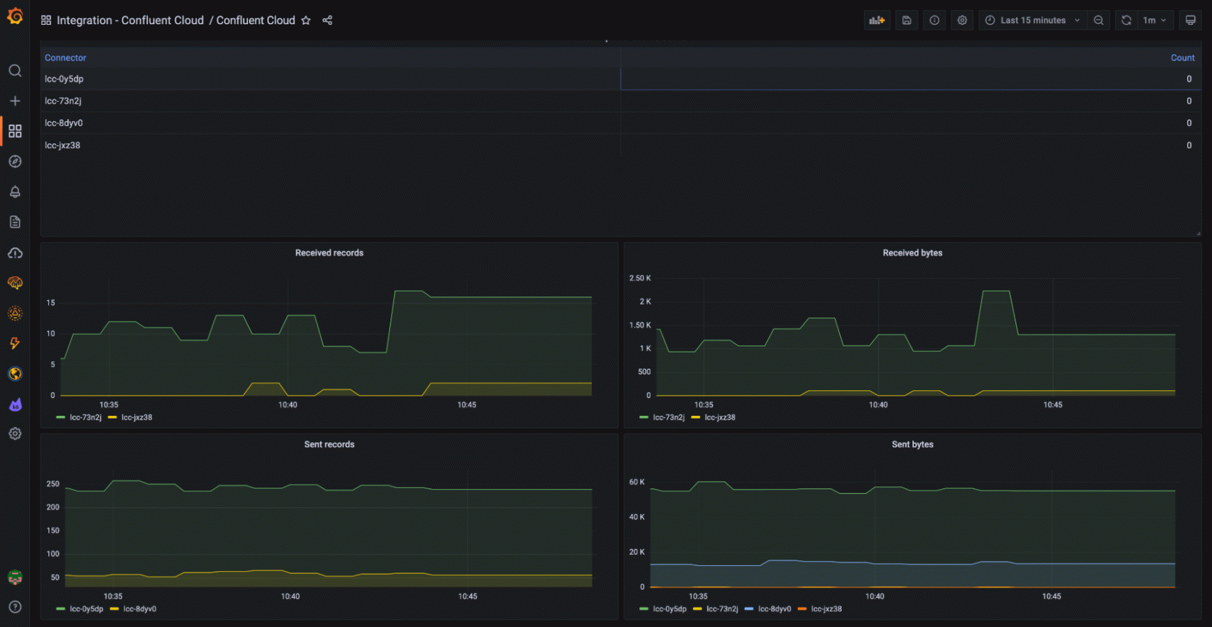Add a new panel to the dashboard

[877, 20]
